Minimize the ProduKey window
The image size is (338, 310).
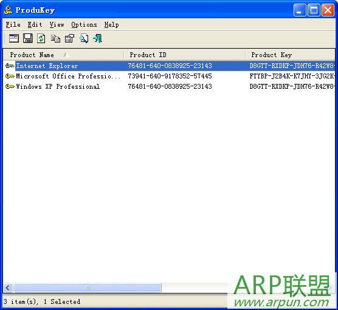point(300,10)
